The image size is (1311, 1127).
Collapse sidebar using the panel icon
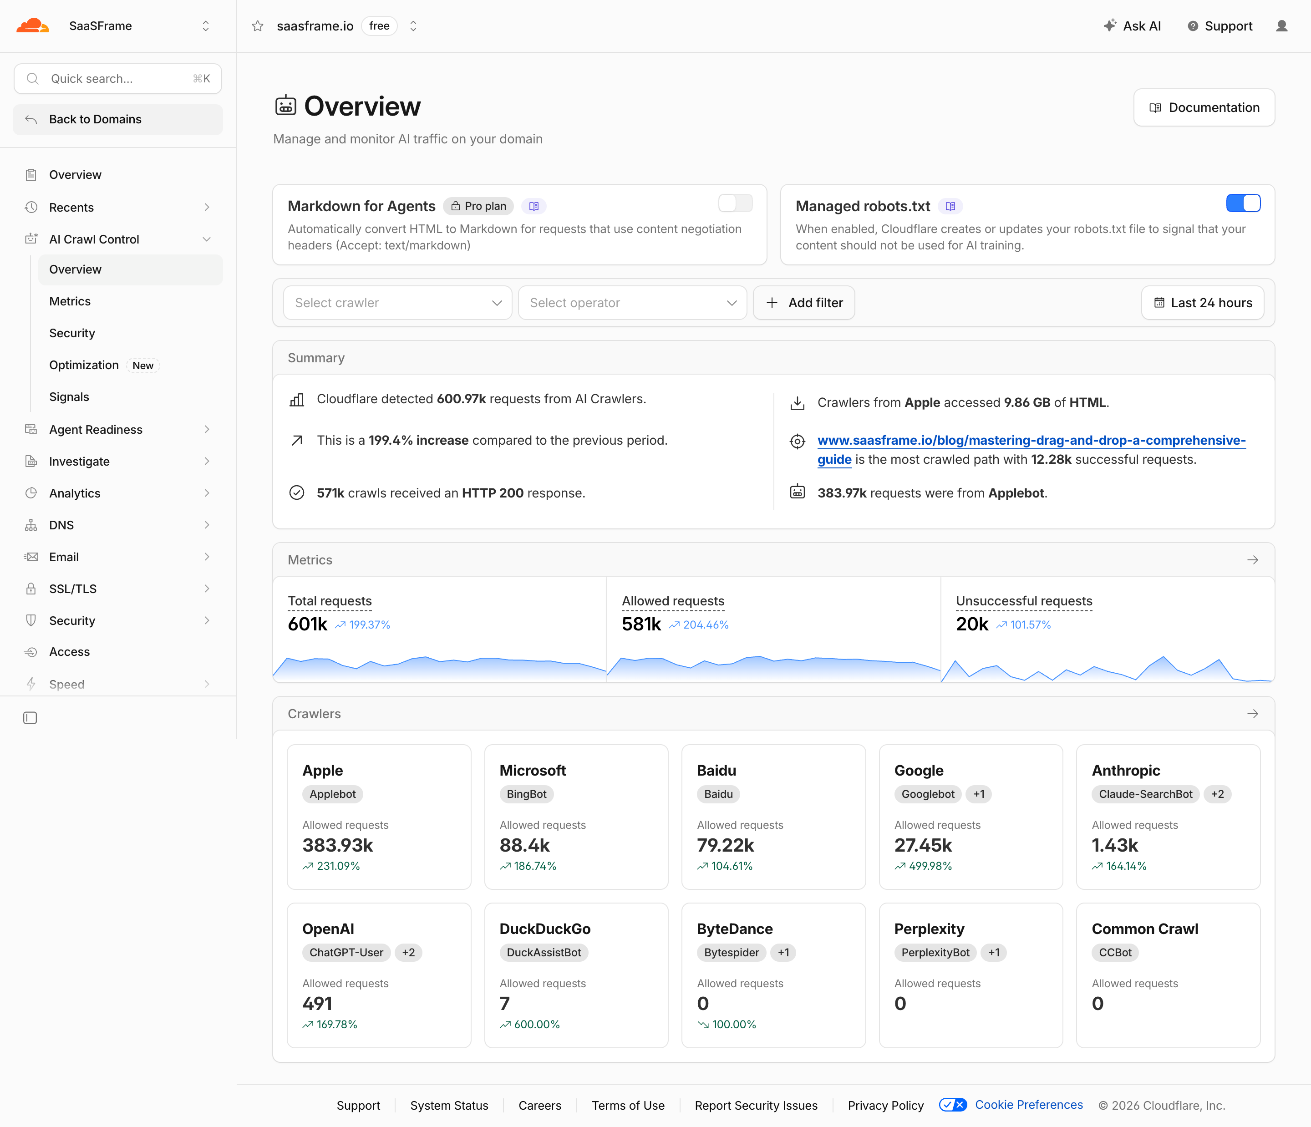point(30,718)
